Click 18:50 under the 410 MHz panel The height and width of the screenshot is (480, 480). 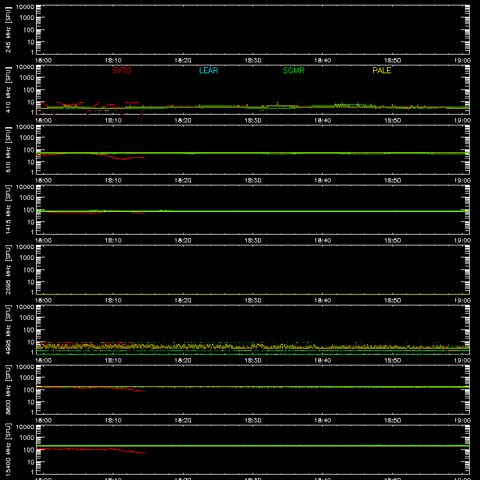pyautogui.click(x=393, y=121)
